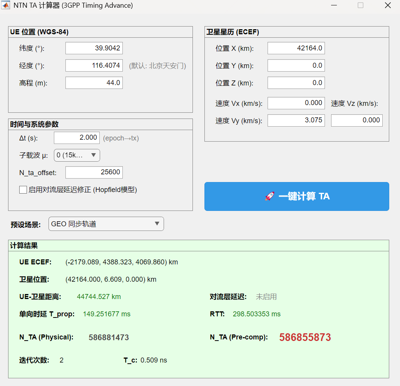Click the 位置 Z coordinate field

click(296, 82)
